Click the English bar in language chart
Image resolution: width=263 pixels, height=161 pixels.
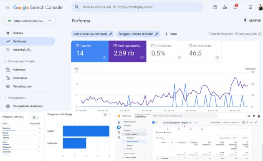(x=86, y=131)
